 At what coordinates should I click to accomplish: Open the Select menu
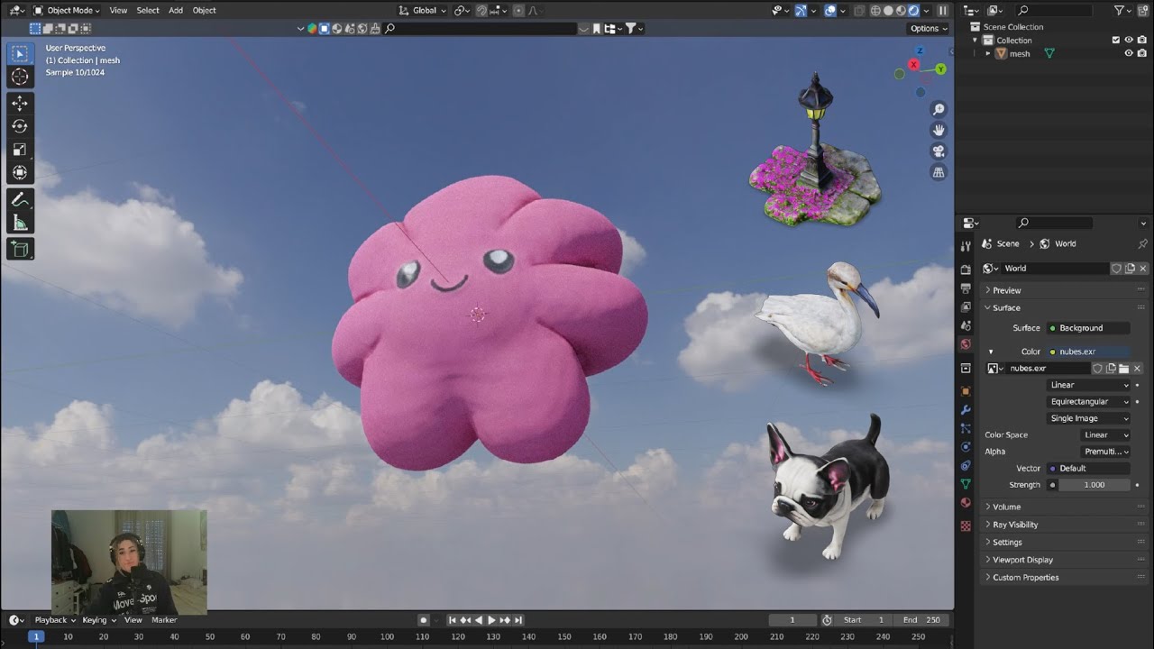[148, 11]
